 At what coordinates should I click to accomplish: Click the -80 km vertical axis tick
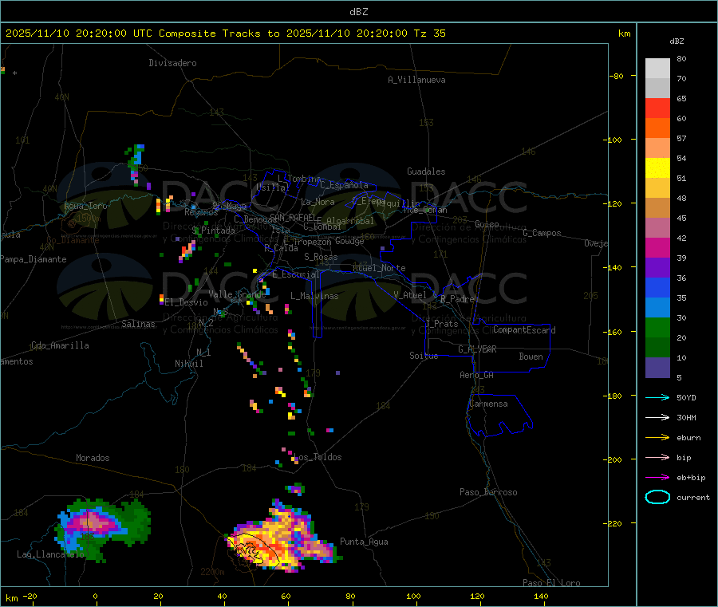coord(617,76)
